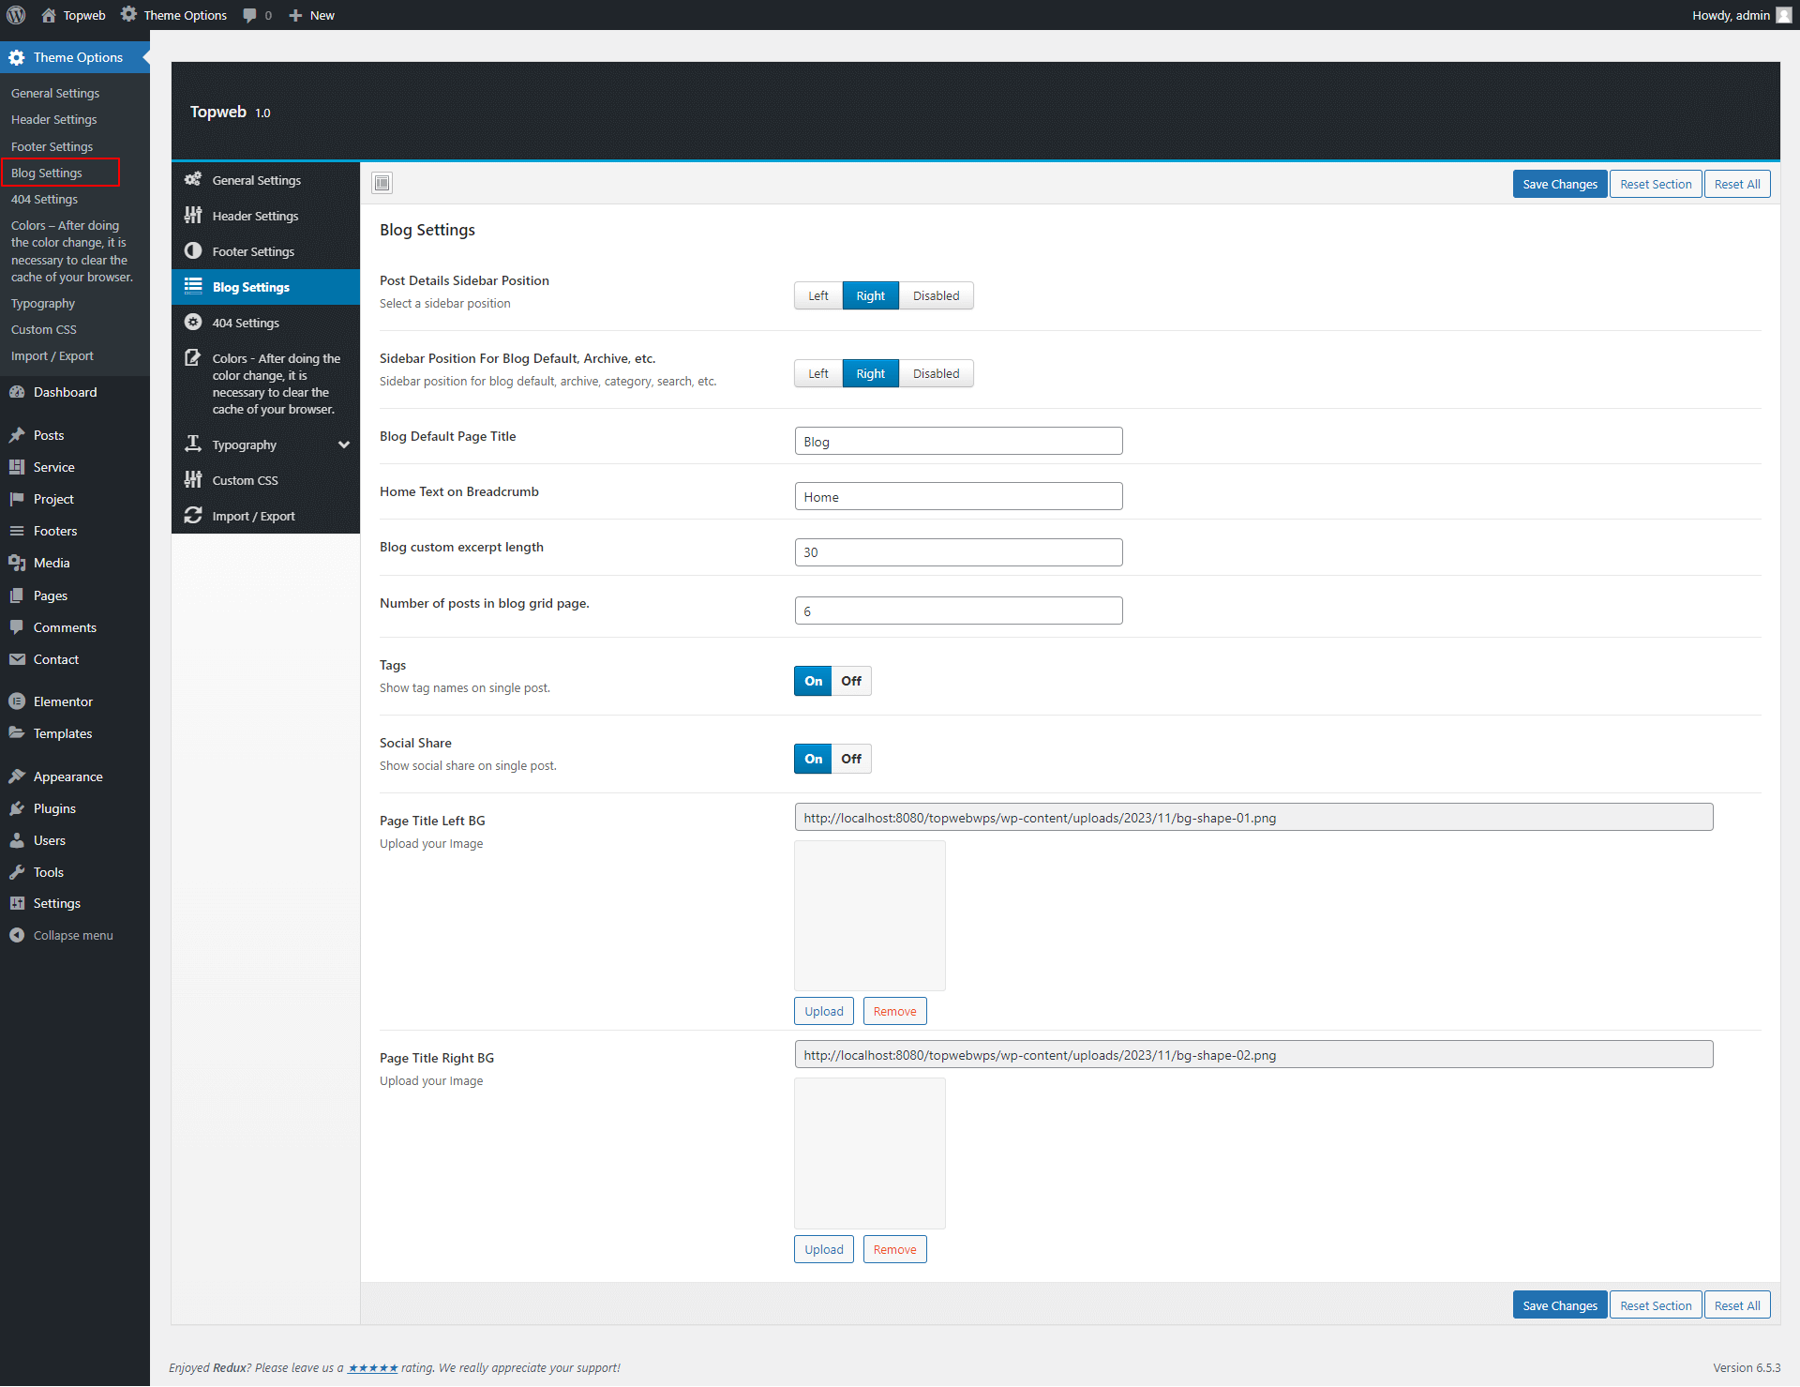Image resolution: width=1800 pixels, height=1387 pixels.
Task: Click the Footer Settings half-circle icon
Action: [x=193, y=250]
